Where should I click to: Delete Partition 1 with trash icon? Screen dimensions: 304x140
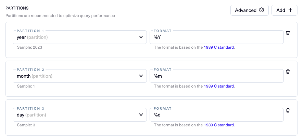(288, 33)
